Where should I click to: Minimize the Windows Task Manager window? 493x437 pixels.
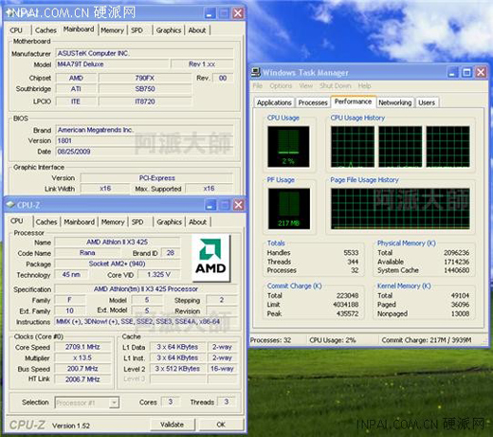point(452,73)
